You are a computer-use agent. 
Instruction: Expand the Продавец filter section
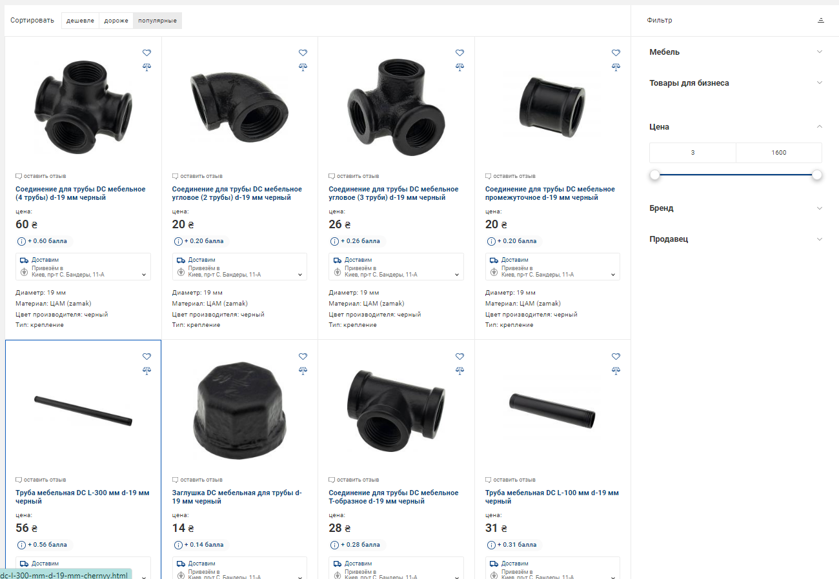pyautogui.click(x=736, y=239)
